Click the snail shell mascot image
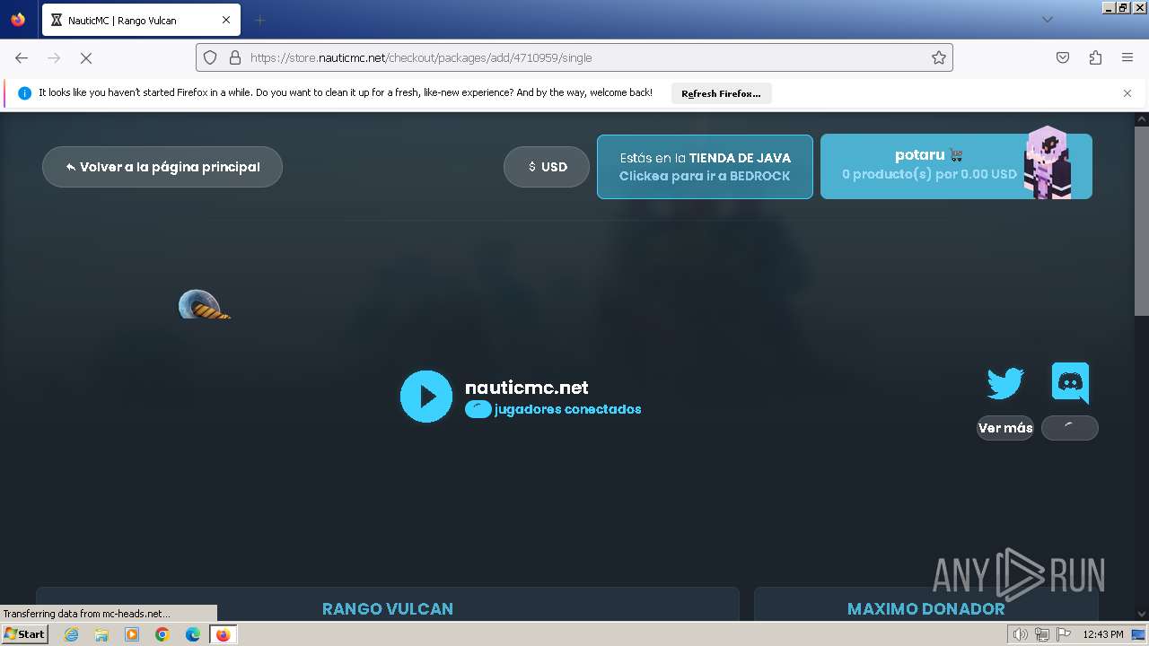The width and height of the screenshot is (1149, 646). [x=204, y=304]
